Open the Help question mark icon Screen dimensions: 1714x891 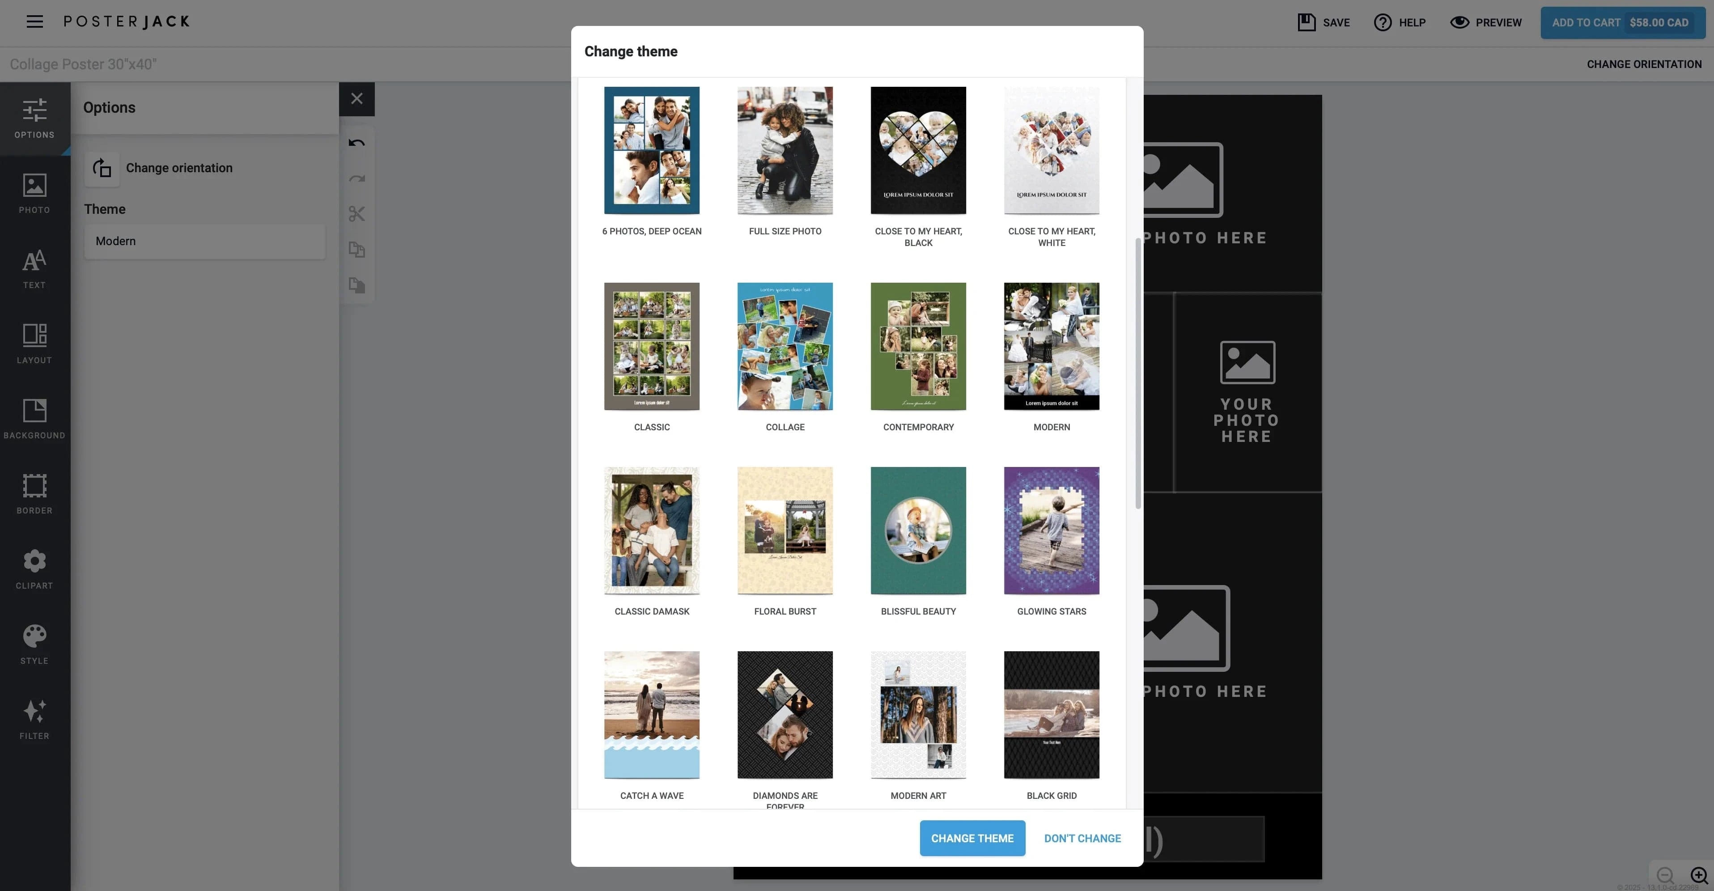coord(1383,22)
